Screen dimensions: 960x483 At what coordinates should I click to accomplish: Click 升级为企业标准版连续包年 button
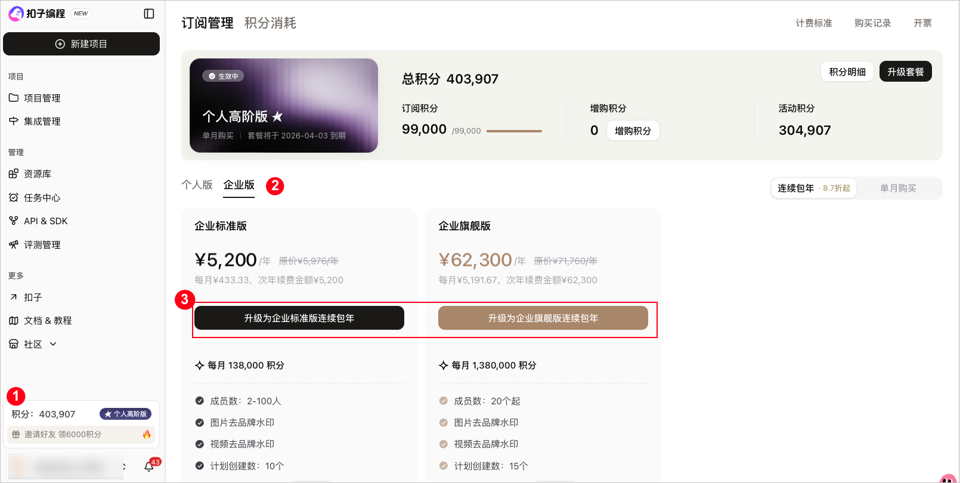(x=299, y=318)
